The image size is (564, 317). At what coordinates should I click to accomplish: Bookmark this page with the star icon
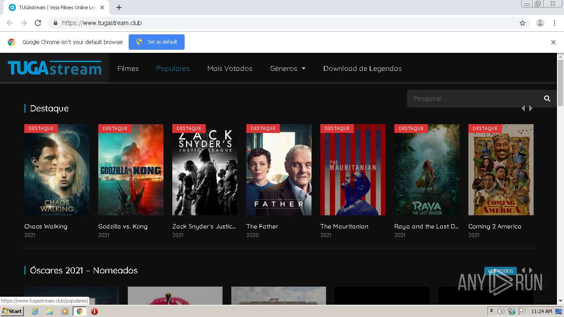tap(523, 23)
